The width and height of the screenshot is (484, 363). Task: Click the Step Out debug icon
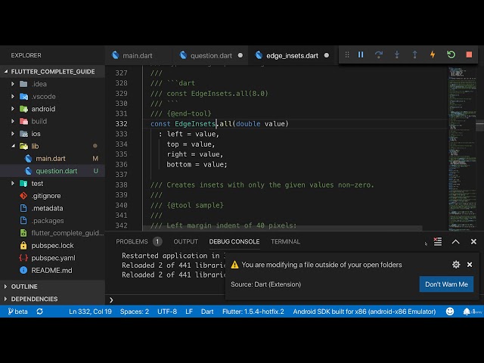coord(414,54)
